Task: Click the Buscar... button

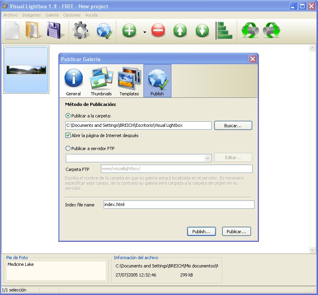Action: click(233, 126)
